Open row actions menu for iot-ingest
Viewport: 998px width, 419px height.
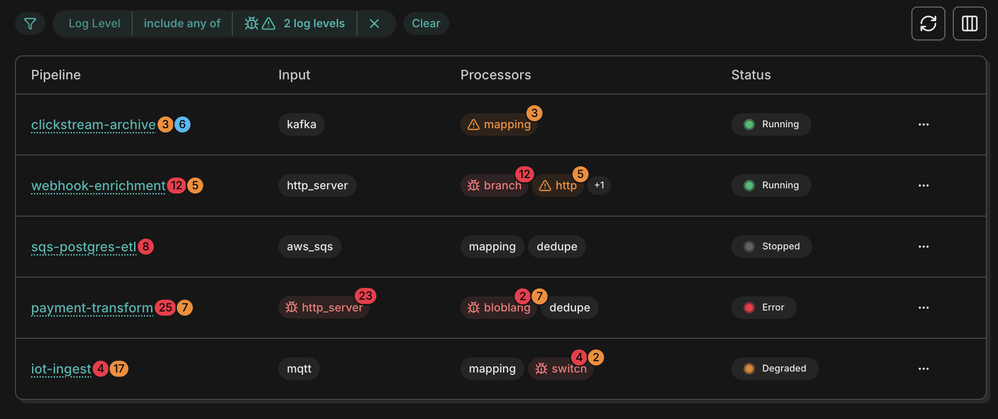923,369
